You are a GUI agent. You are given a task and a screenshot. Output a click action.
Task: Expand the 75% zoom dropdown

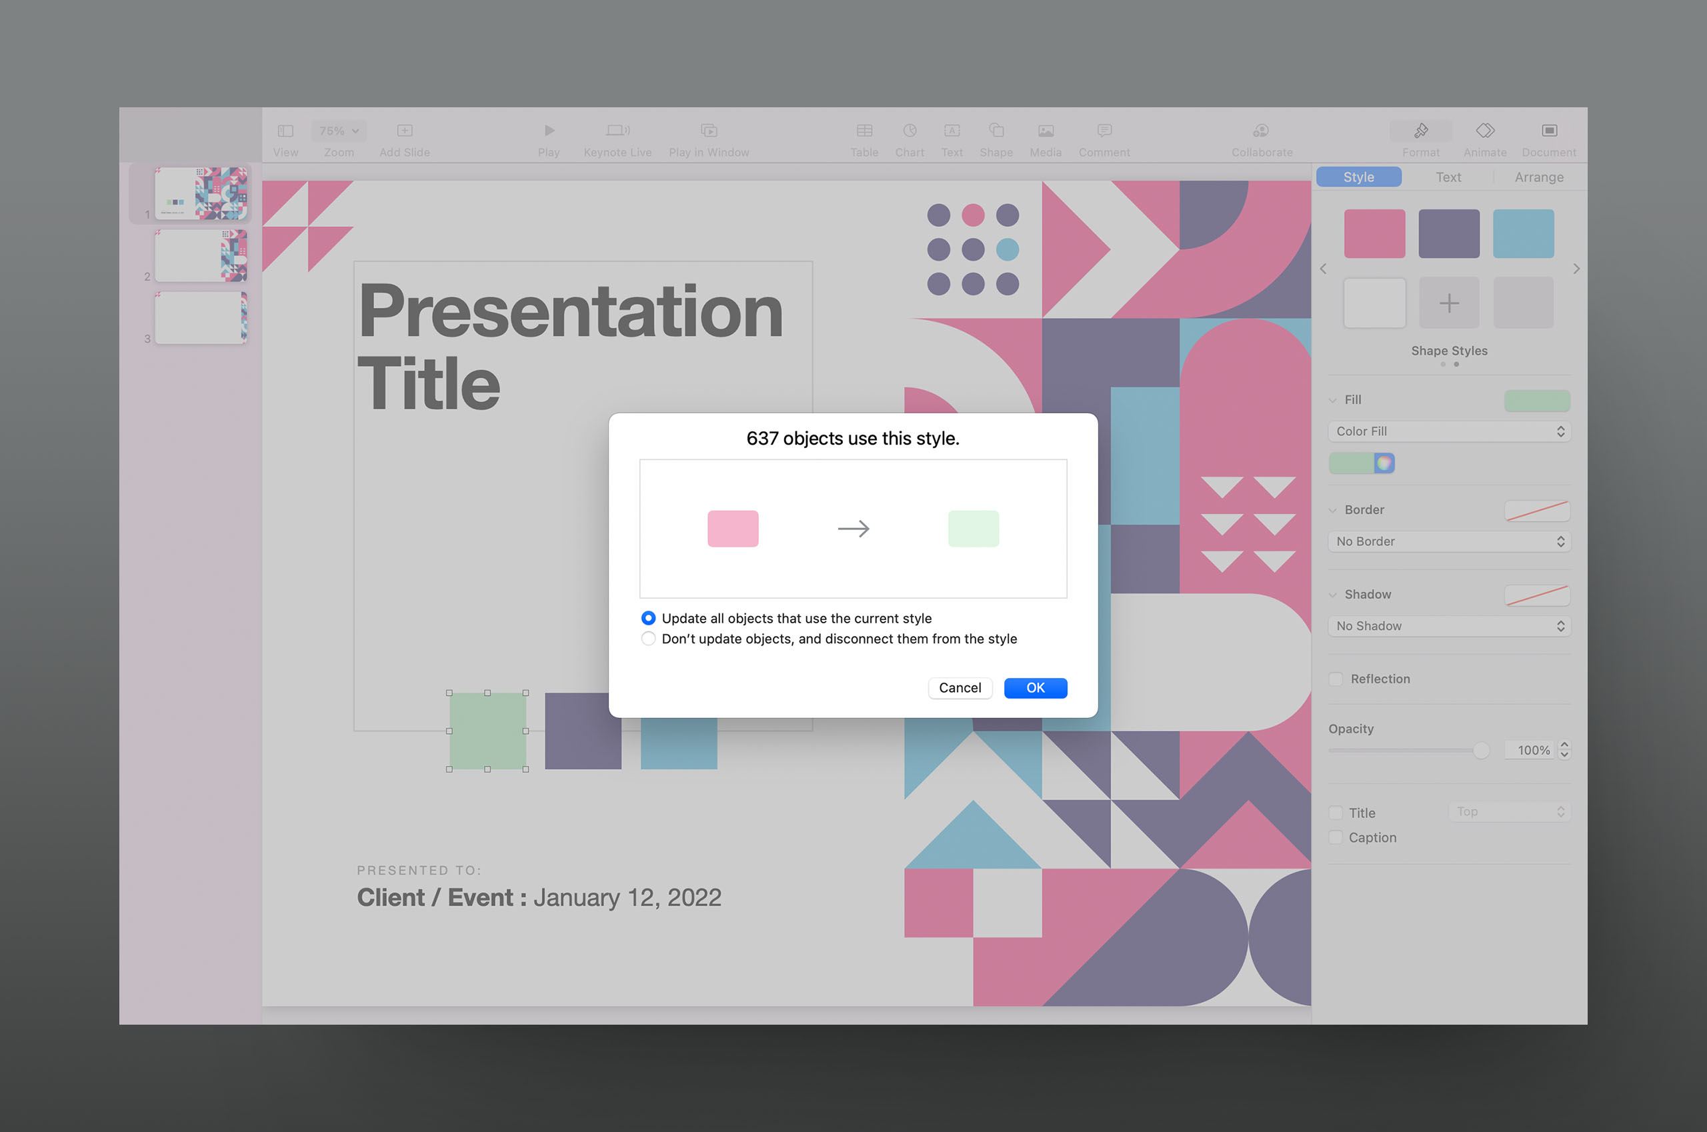tap(339, 131)
